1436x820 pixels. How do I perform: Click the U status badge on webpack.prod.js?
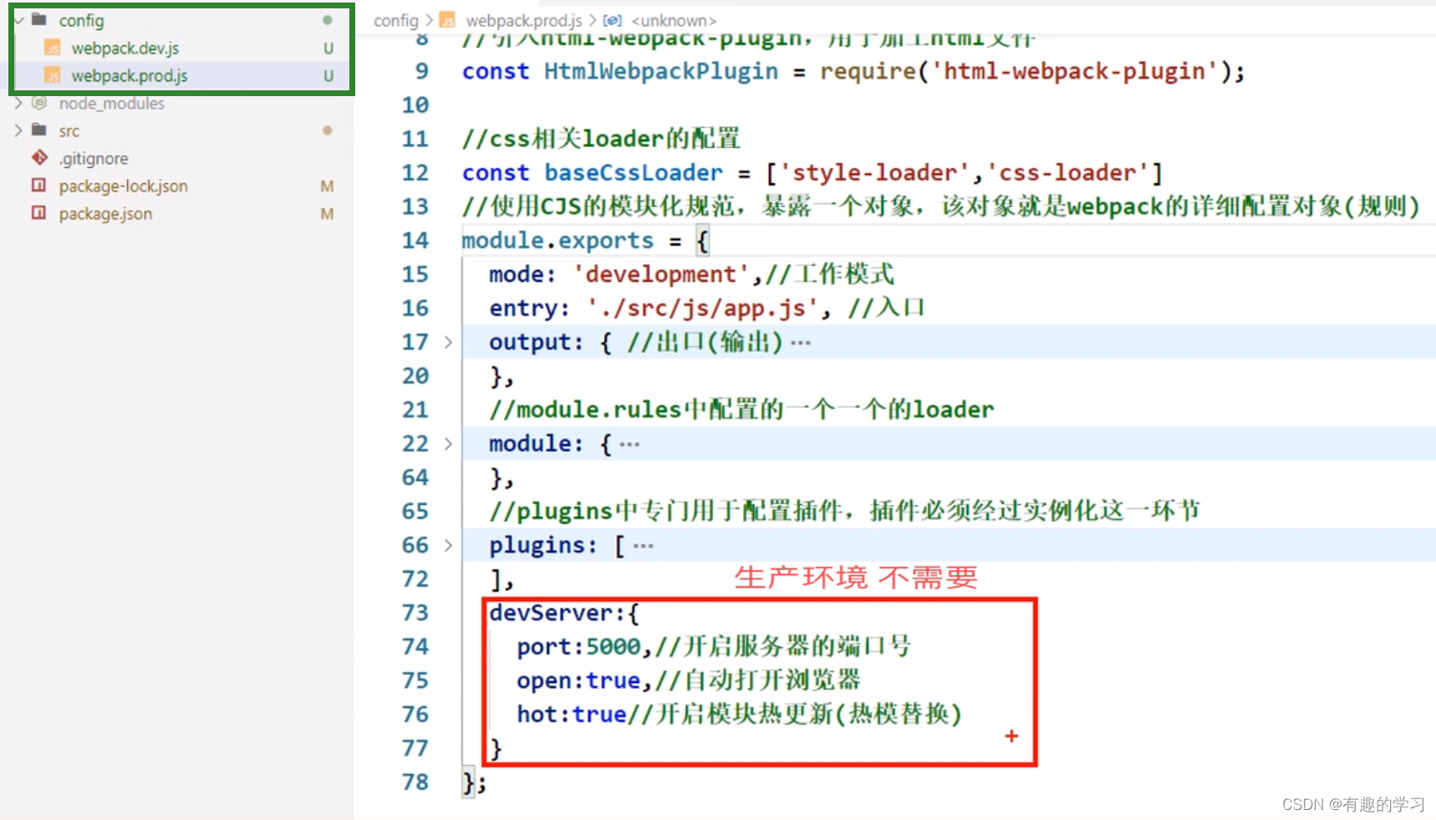328,76
